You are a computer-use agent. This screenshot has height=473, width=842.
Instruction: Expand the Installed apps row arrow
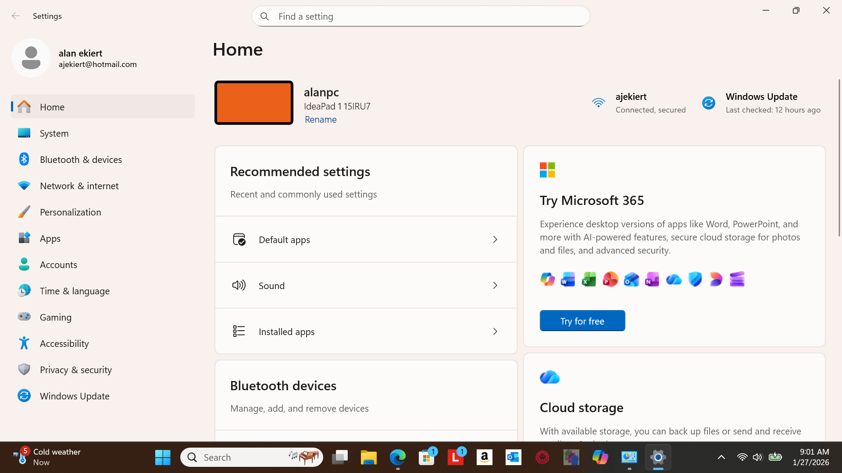tap(495, 332)
